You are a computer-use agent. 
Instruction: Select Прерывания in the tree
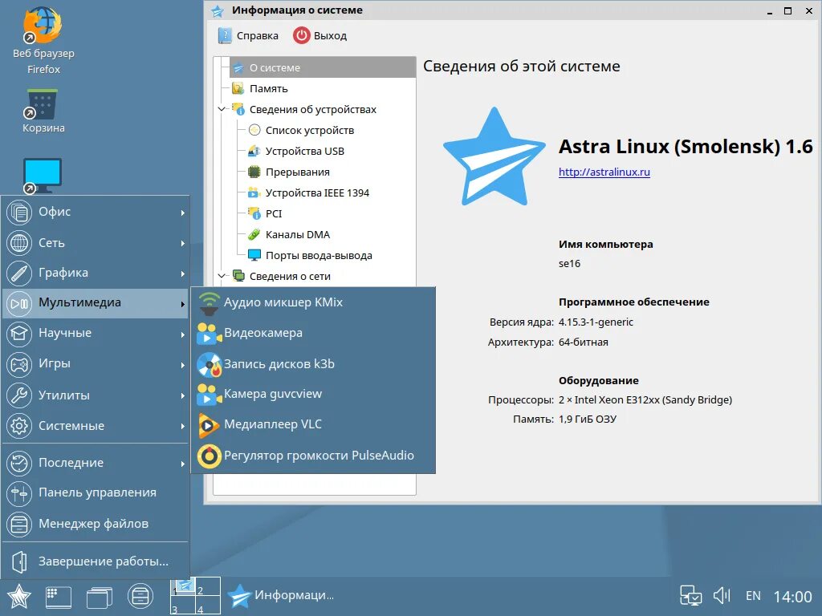click(x=297, y=172)
